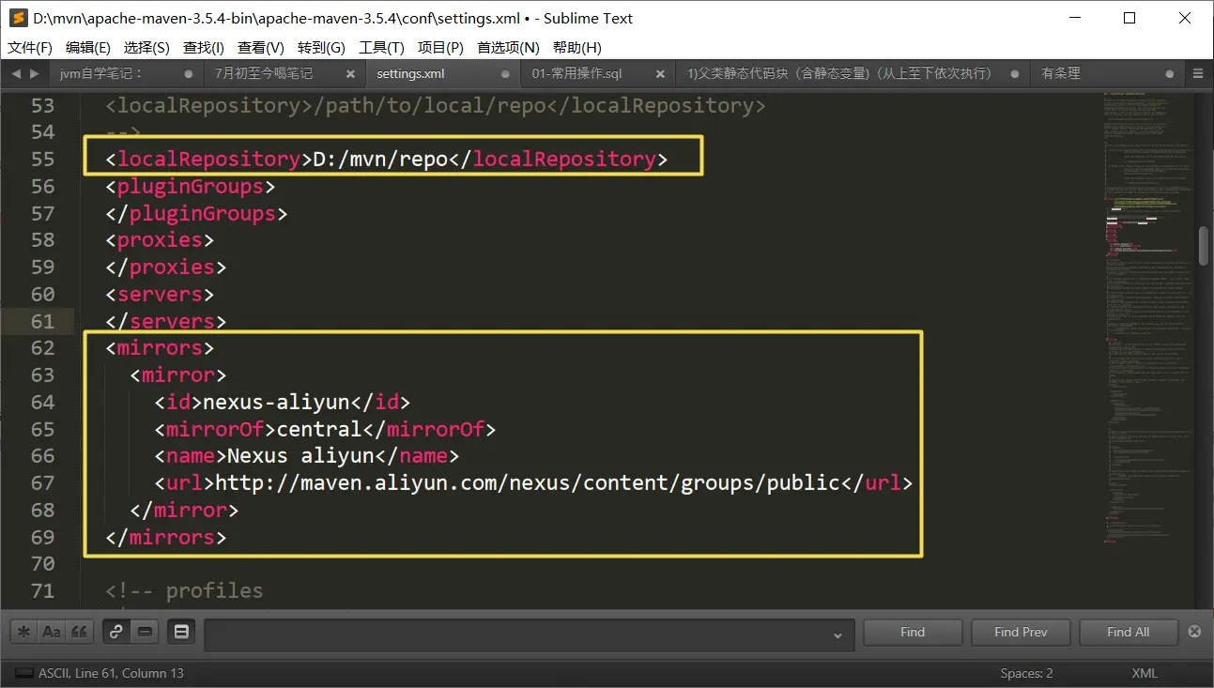The width and height of the screenshot is (1214, 688).
Task: Toggle highlight matches option
Action: [x=181, y=632]
